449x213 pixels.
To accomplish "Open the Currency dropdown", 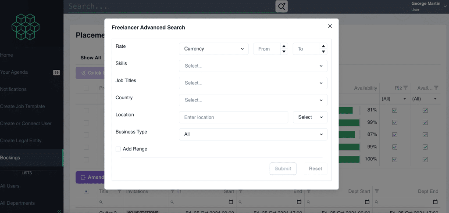I will click(214, 49).
